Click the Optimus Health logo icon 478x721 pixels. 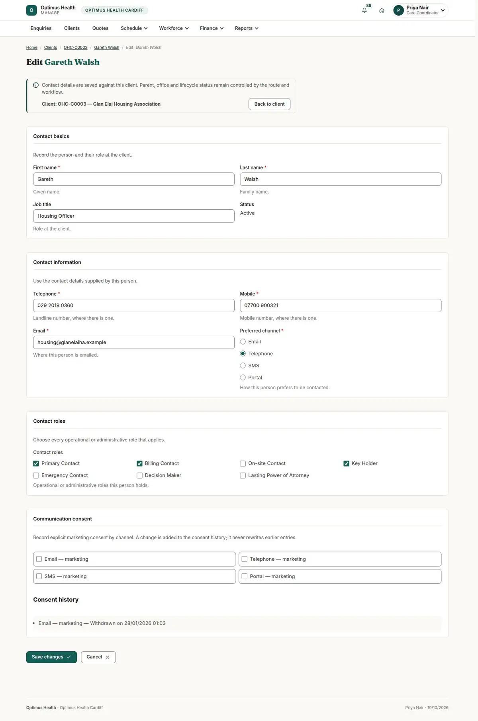point(31,10)
